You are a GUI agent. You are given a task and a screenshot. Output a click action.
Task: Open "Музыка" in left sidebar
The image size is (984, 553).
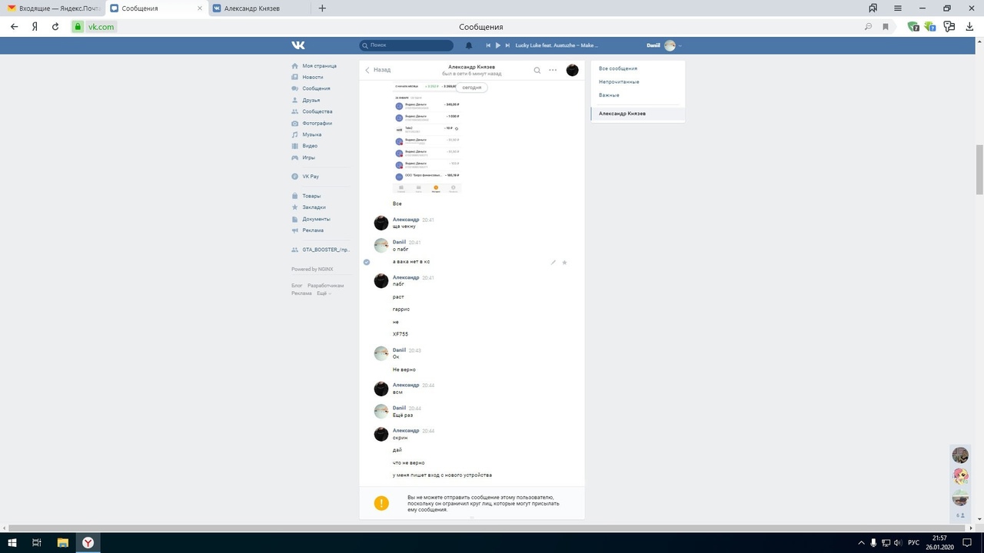pos(311,134)
